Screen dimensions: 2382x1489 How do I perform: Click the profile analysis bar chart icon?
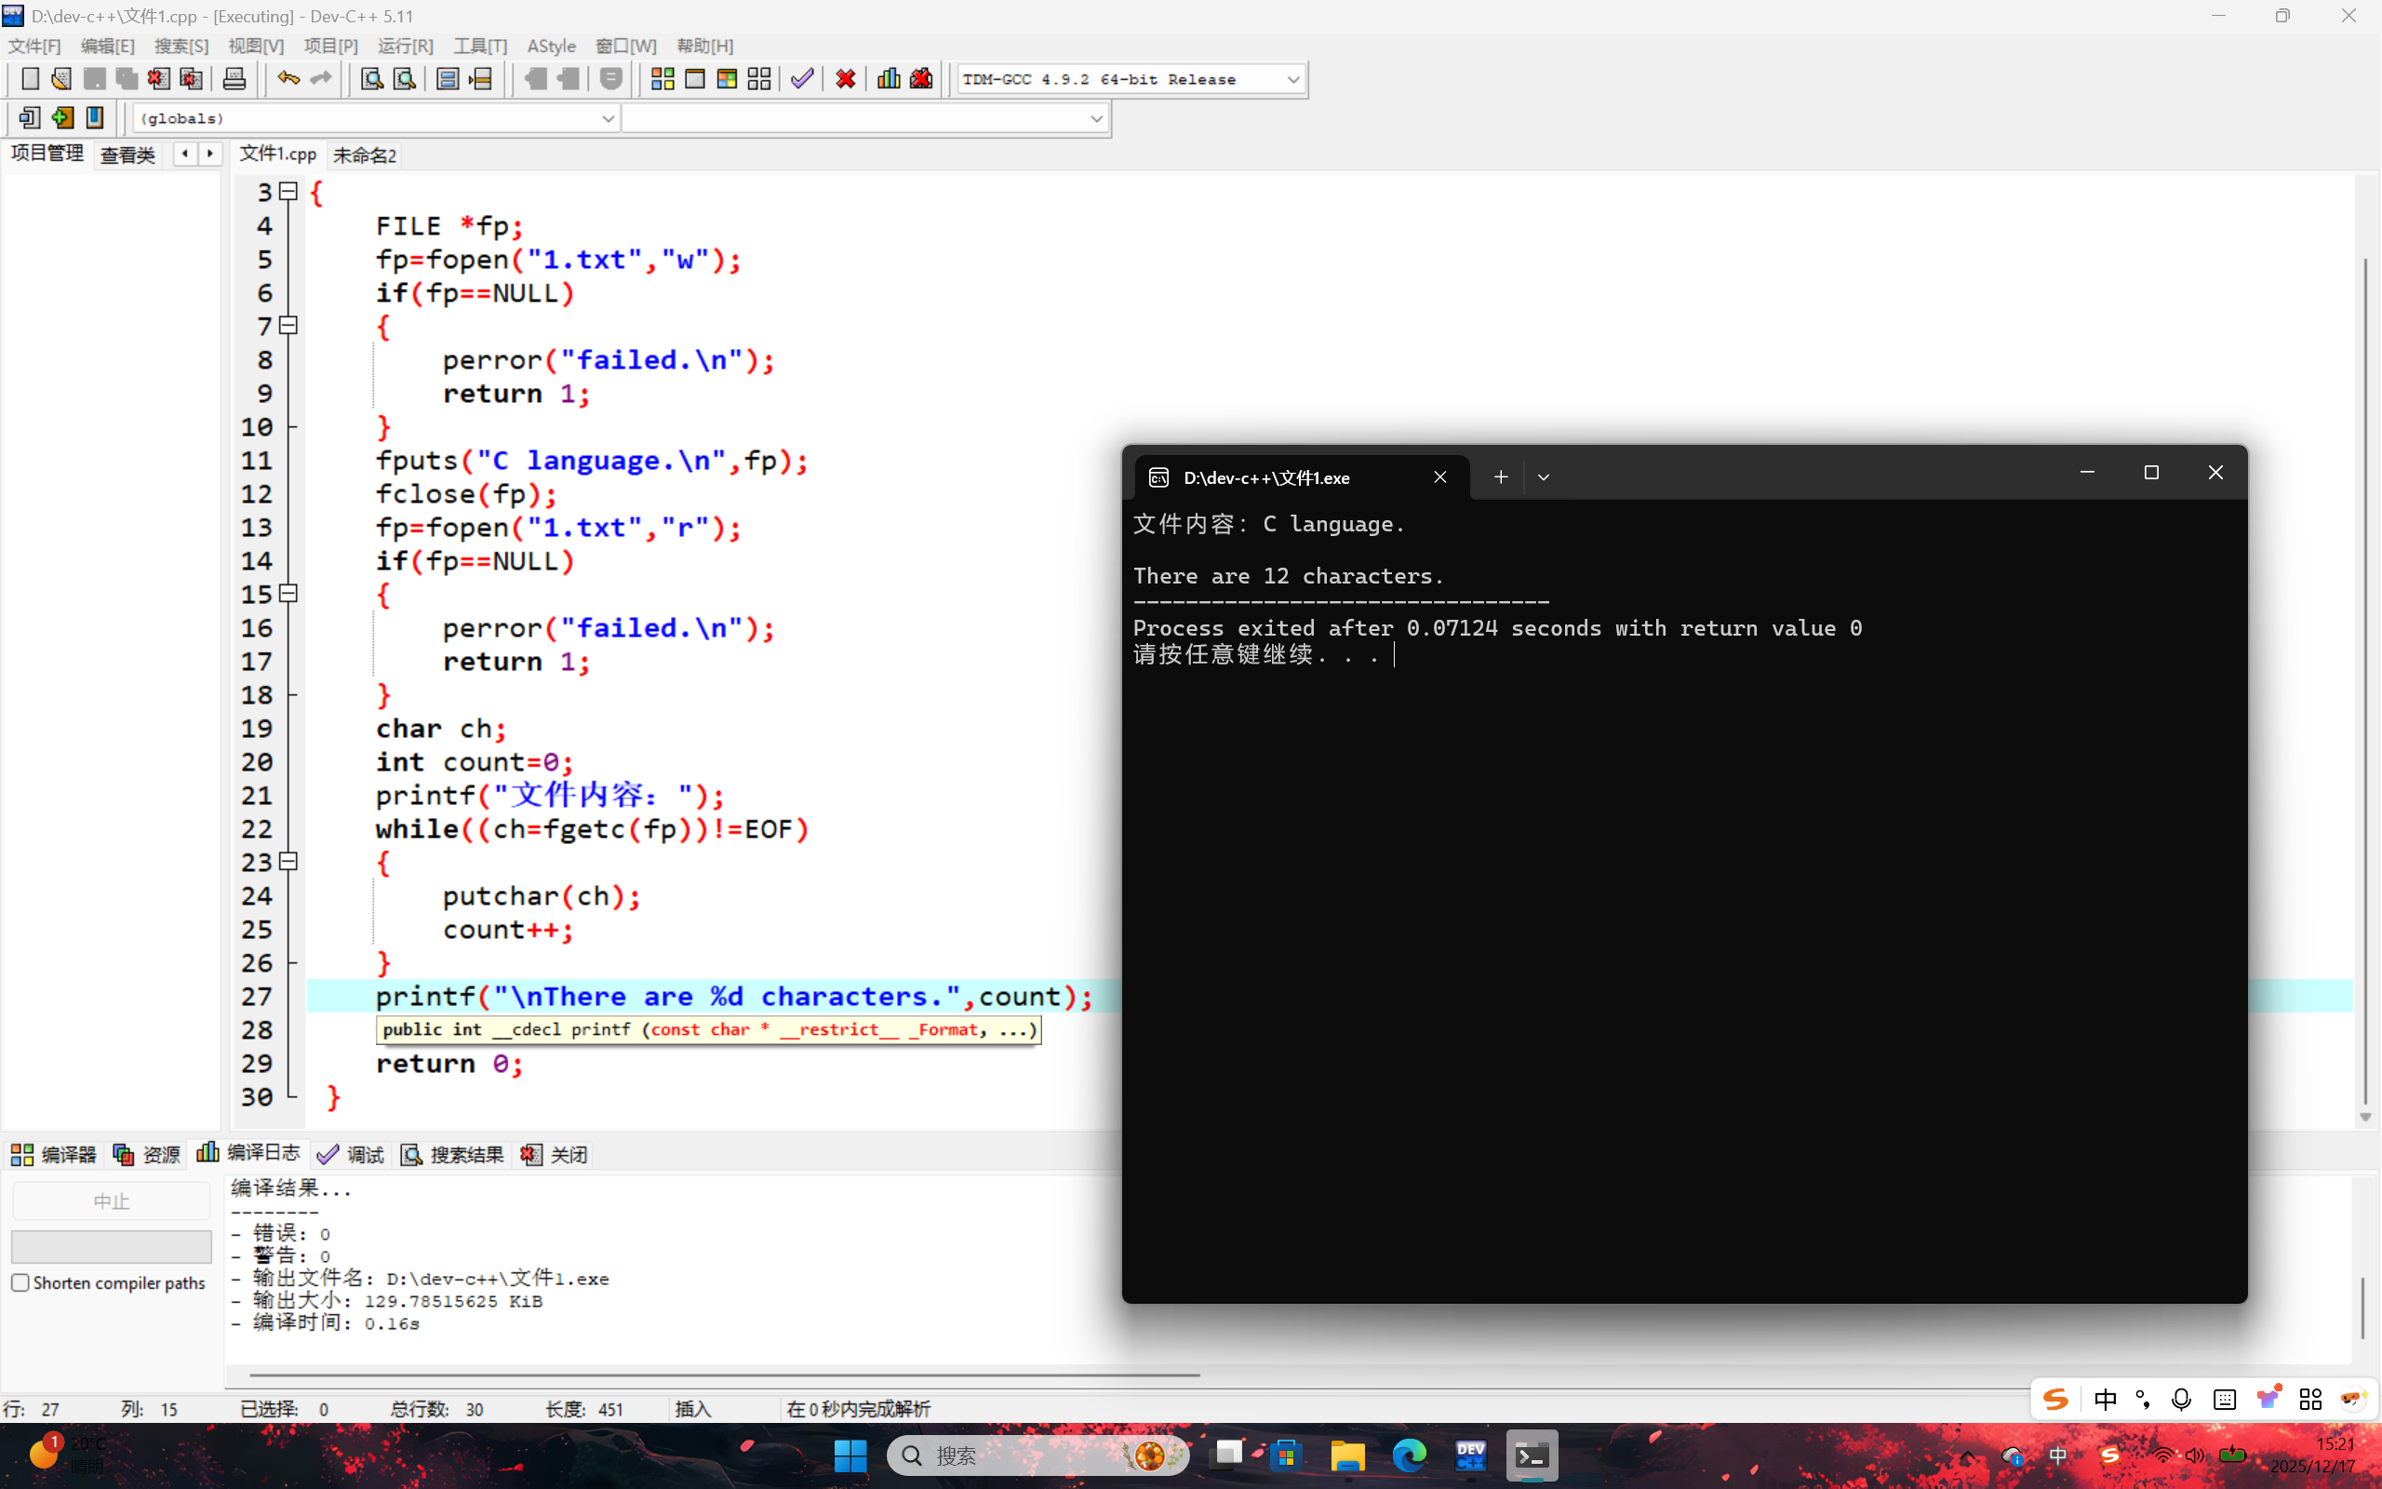888,79
